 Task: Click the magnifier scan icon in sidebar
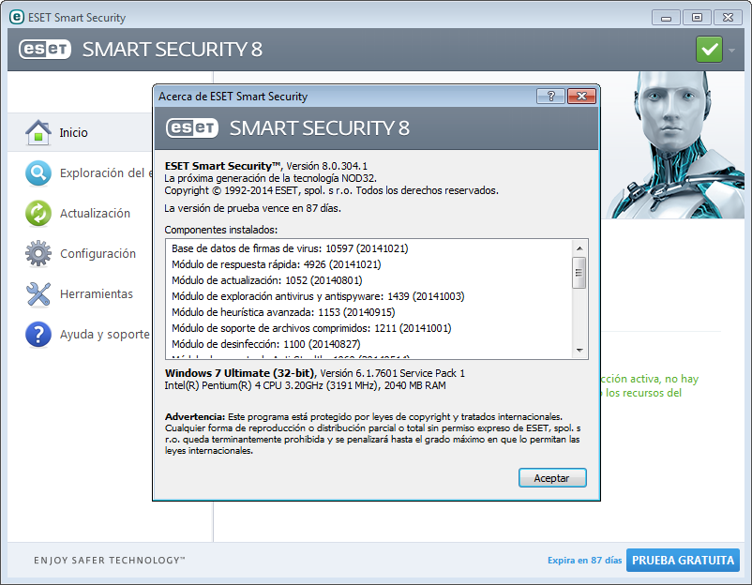38,173
